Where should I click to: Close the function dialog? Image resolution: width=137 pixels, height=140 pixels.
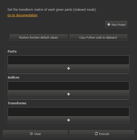pos(35,134)
